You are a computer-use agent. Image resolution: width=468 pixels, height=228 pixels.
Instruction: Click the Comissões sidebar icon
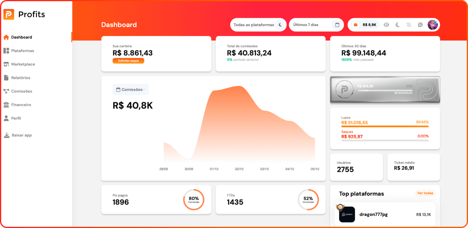click(6, 91)
